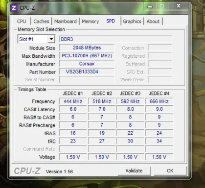Switch to the Mainboard tab

point(66,22)
